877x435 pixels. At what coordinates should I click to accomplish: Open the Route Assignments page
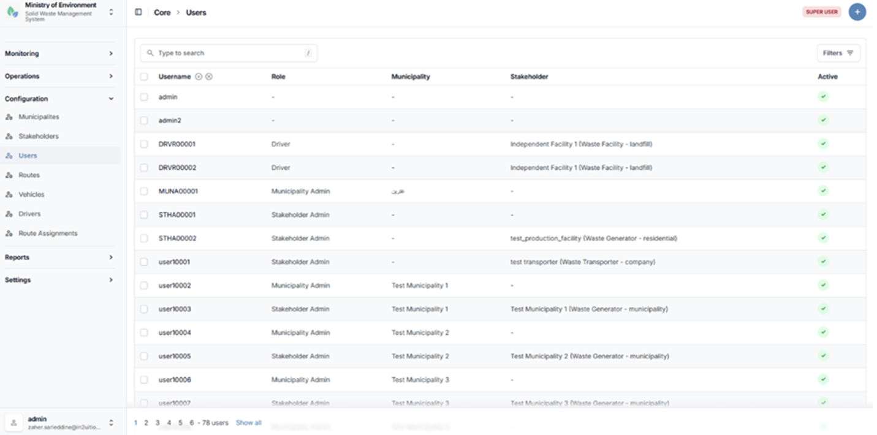[x=48, y=233]
